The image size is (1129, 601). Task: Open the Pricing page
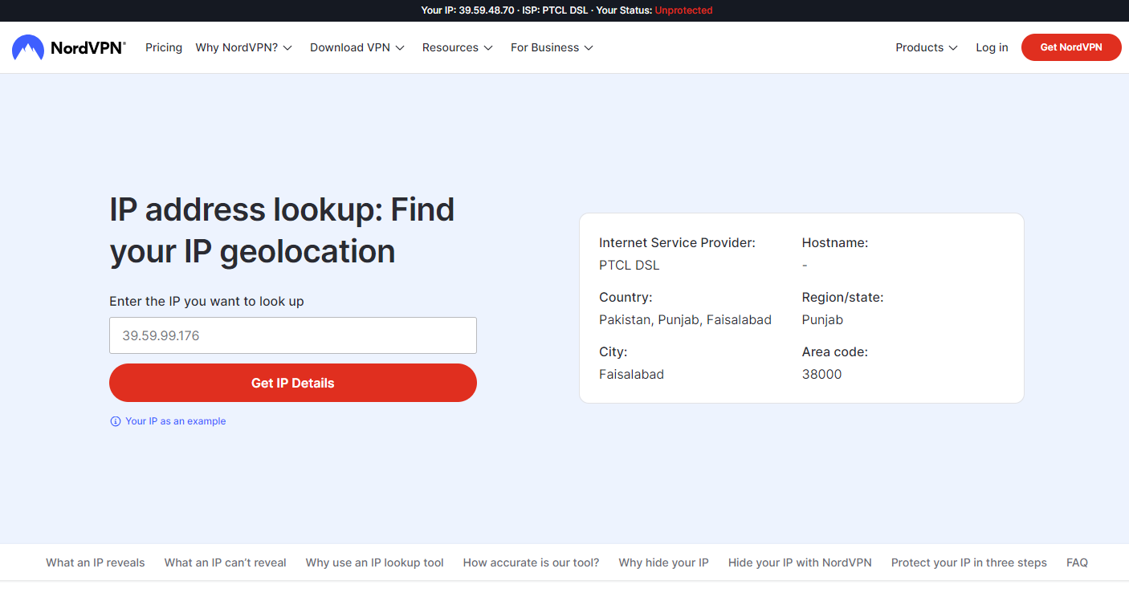[164, 47]
